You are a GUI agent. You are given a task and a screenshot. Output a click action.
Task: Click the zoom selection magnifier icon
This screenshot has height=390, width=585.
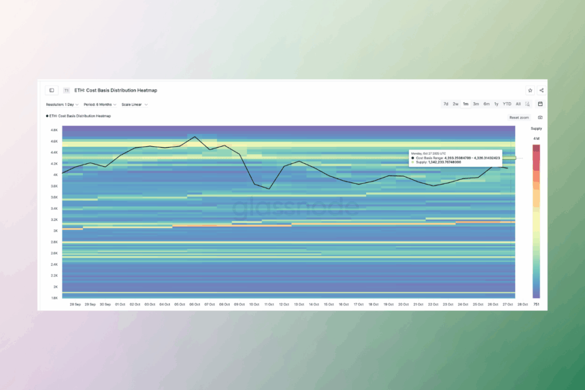tap(528, 104)
